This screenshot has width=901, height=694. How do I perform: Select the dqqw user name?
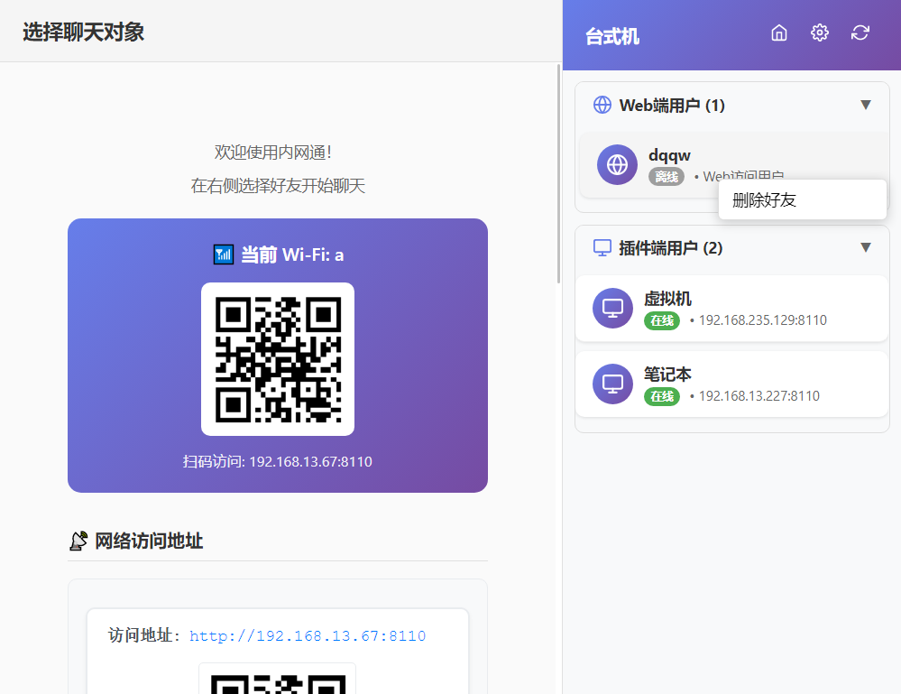[x=669, y=155]
